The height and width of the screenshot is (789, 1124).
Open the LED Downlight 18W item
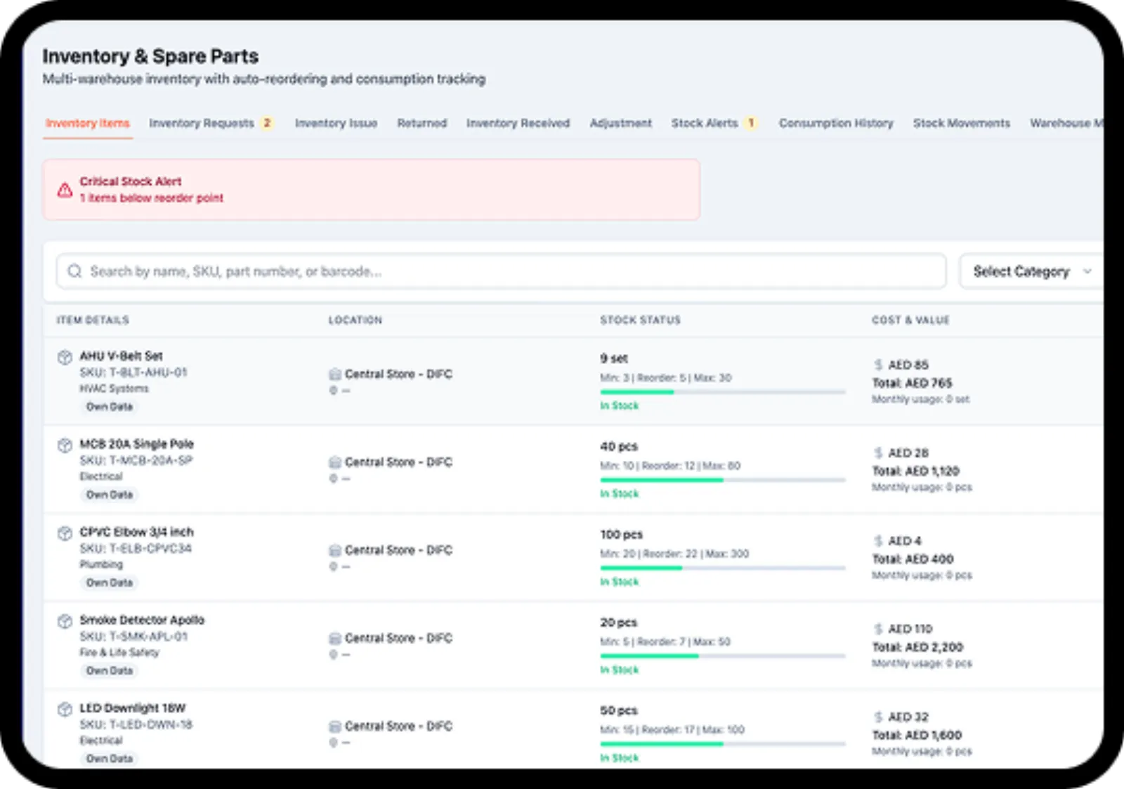click(132, 708)
